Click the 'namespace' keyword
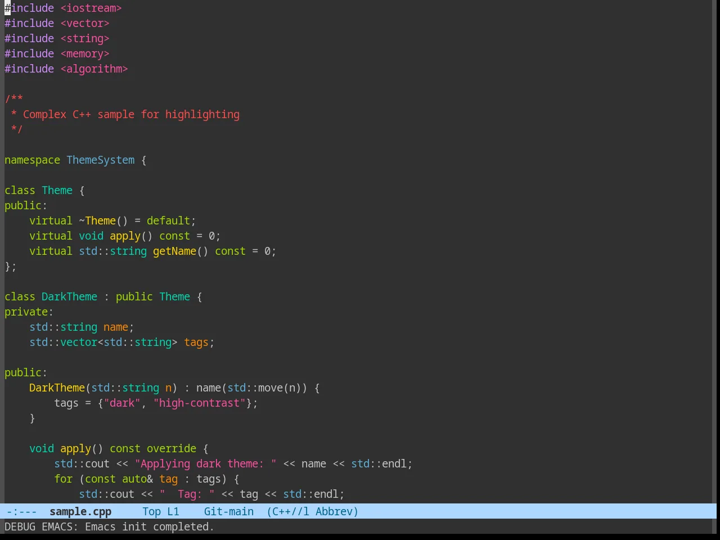 click(32, 160)
